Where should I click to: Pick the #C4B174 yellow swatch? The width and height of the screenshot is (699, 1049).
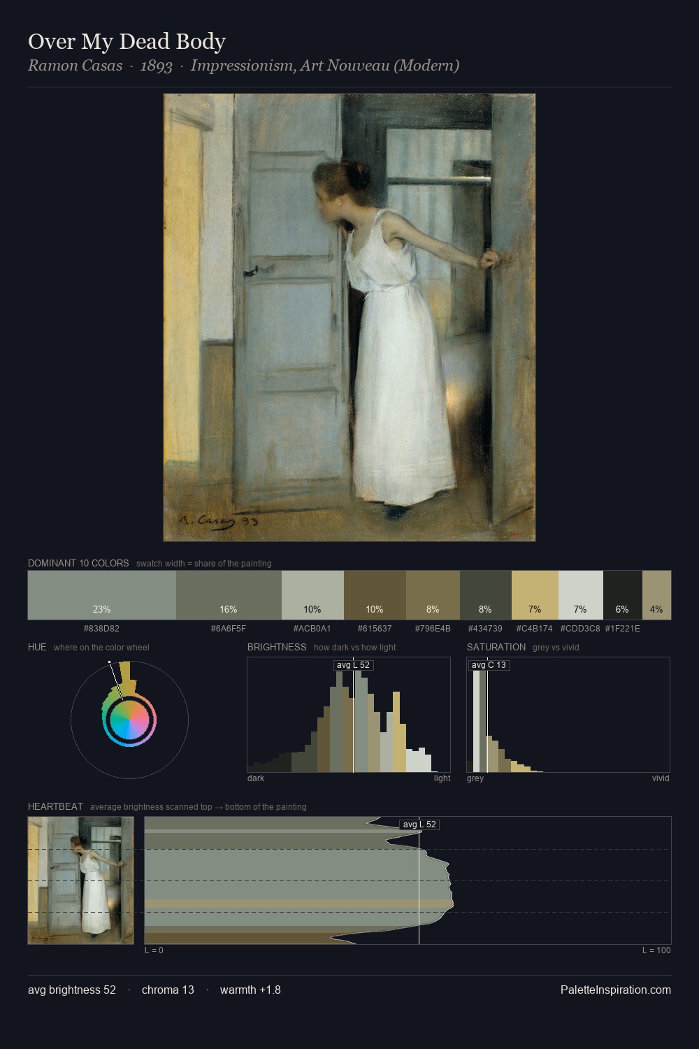(535, 595)
